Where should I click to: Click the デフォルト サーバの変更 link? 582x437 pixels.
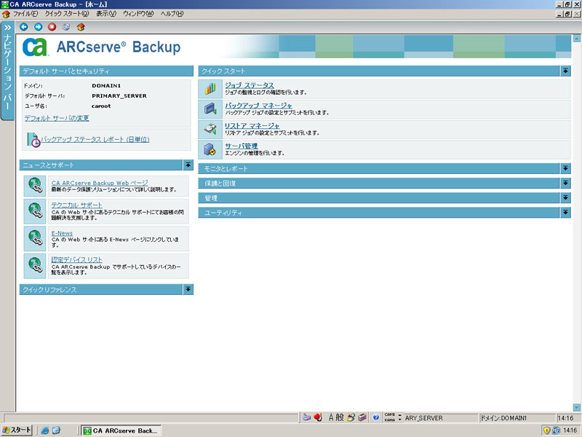(x=57, y=118)
